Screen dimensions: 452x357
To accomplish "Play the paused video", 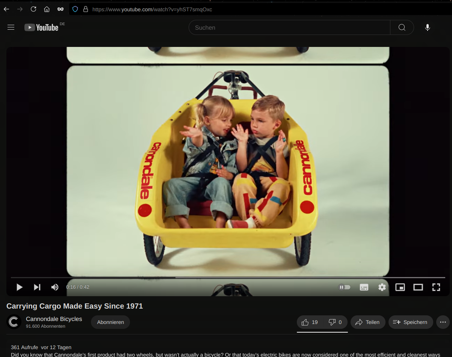I will point(20,287).
